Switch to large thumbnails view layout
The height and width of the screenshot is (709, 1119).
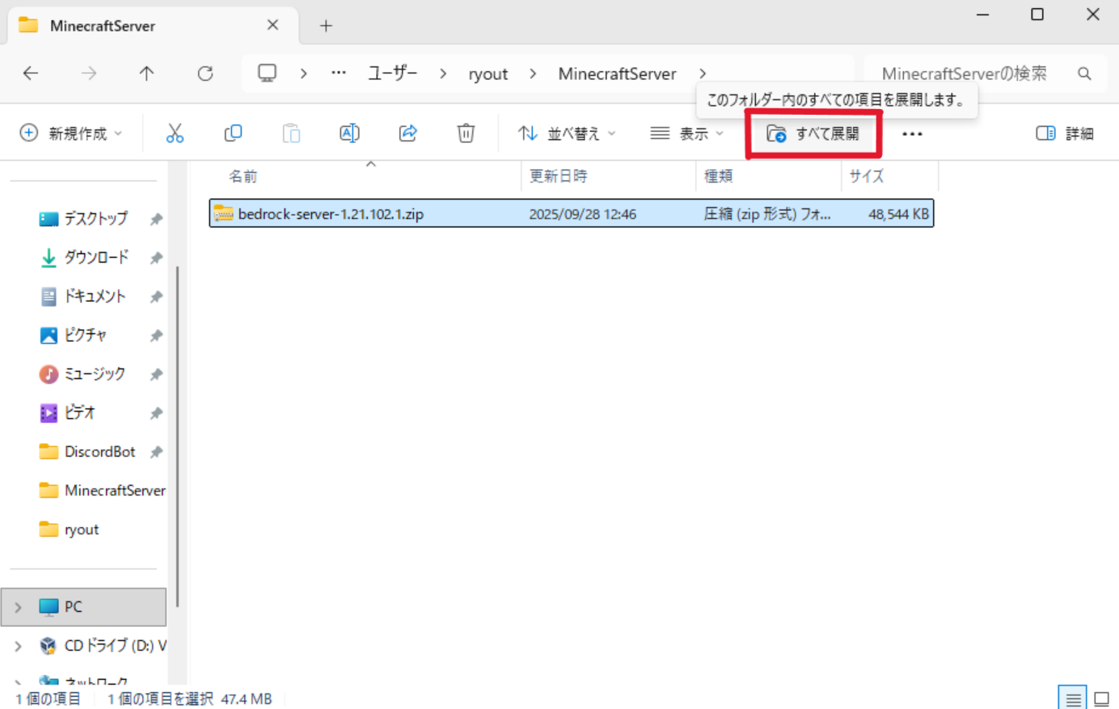click(1101, 698)
